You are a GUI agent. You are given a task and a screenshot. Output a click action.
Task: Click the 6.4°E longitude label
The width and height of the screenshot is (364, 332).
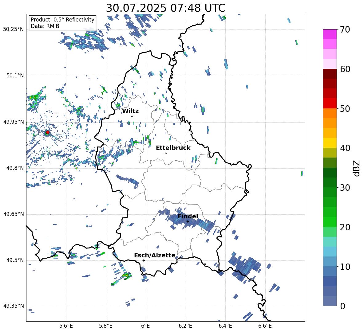pos(225,326)
